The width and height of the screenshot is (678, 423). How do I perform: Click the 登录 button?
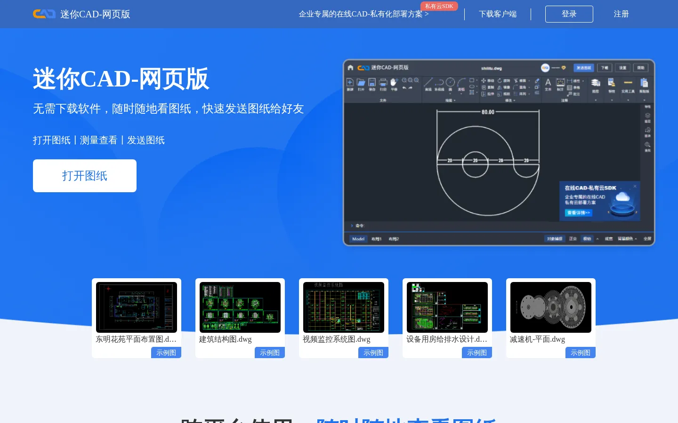pyautogui.click(x=569, y=14)
